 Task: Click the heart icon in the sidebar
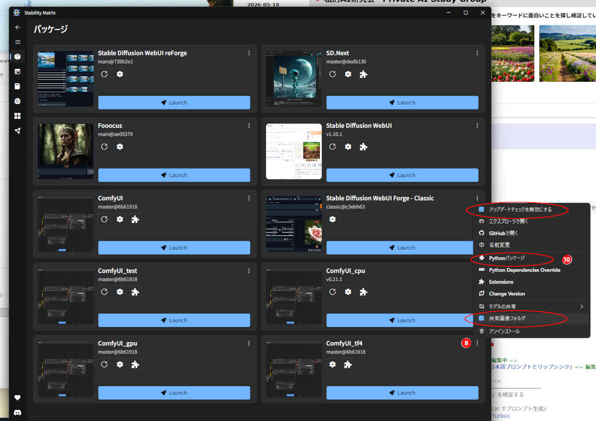pyautogui.click(x=18, y=397)
